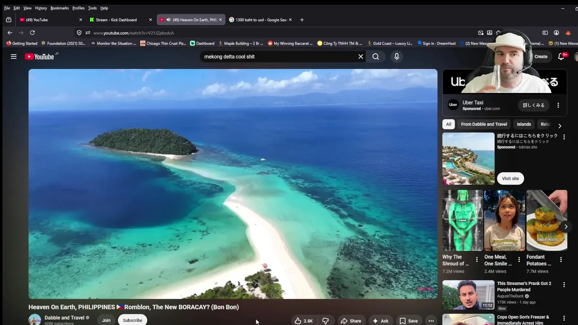Click the Create button
The image size is (578, 325).
[x=541, y=56]
